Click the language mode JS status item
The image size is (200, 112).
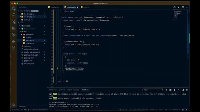click(170, 110)
